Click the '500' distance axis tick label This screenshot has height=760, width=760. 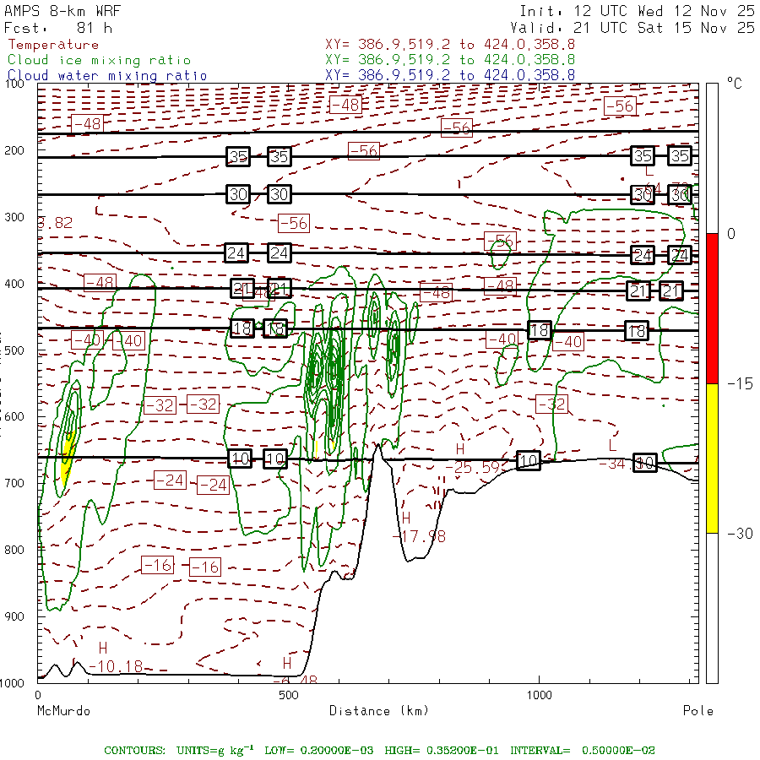[289, 695]
